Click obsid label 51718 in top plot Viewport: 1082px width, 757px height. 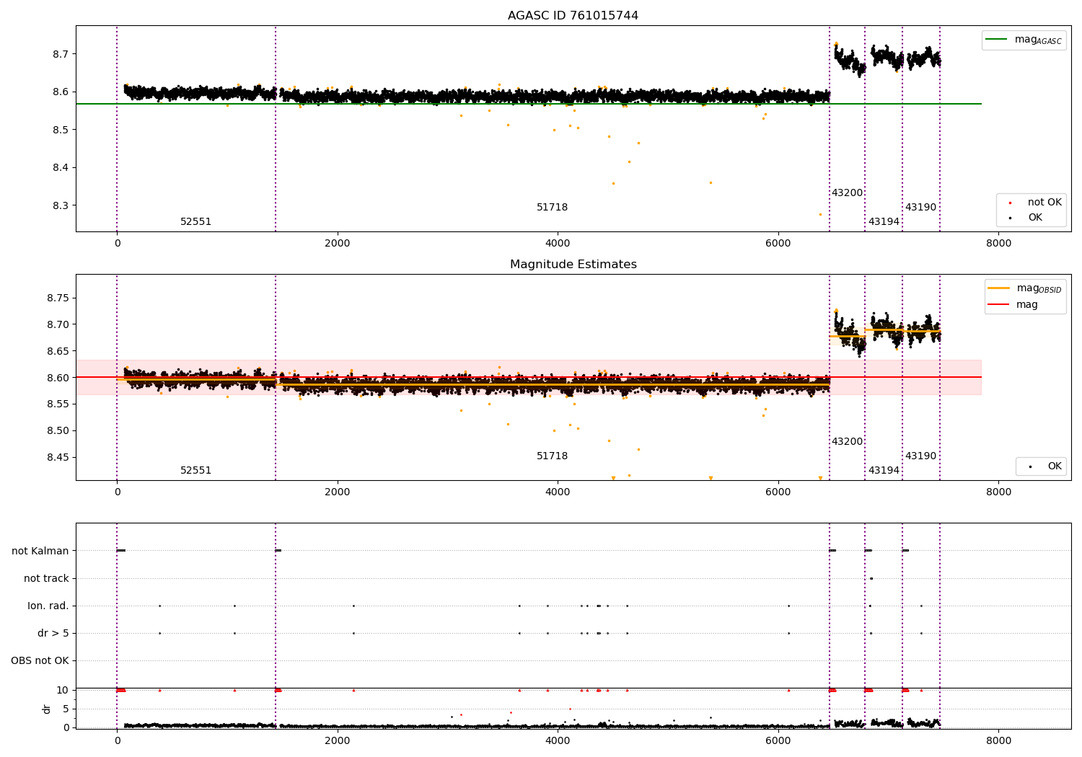tap(553, 208)
